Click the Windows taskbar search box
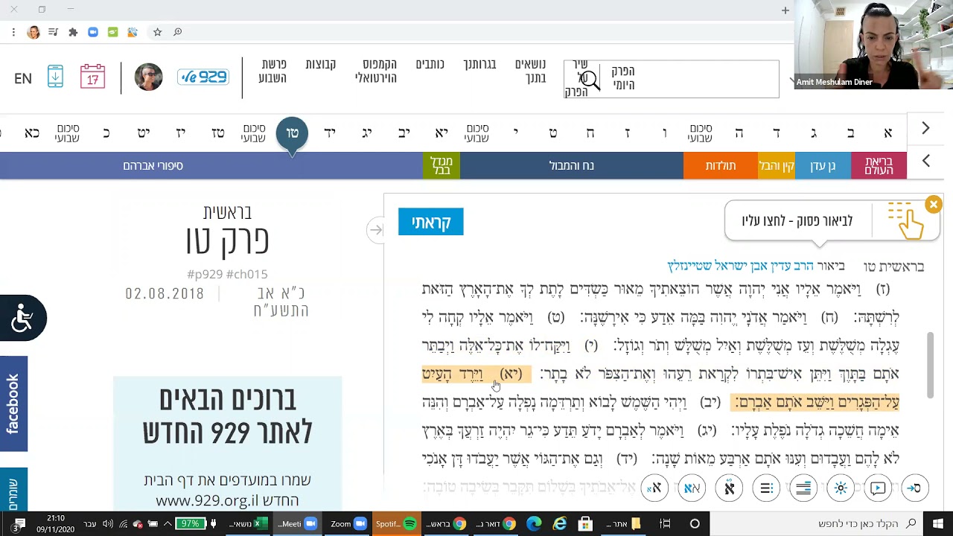 click(x=815, y=524)
